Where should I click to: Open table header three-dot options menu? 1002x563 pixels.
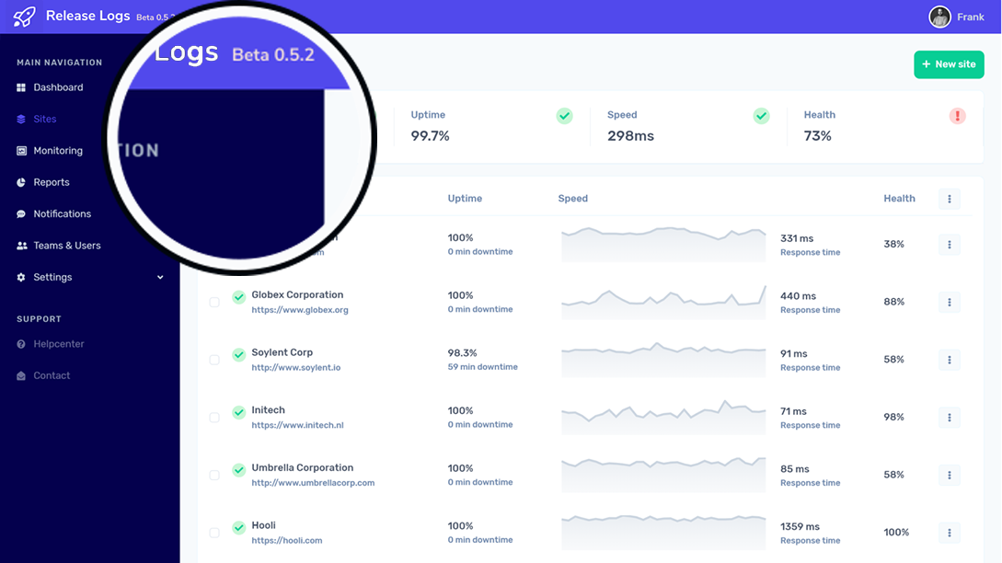949,199
